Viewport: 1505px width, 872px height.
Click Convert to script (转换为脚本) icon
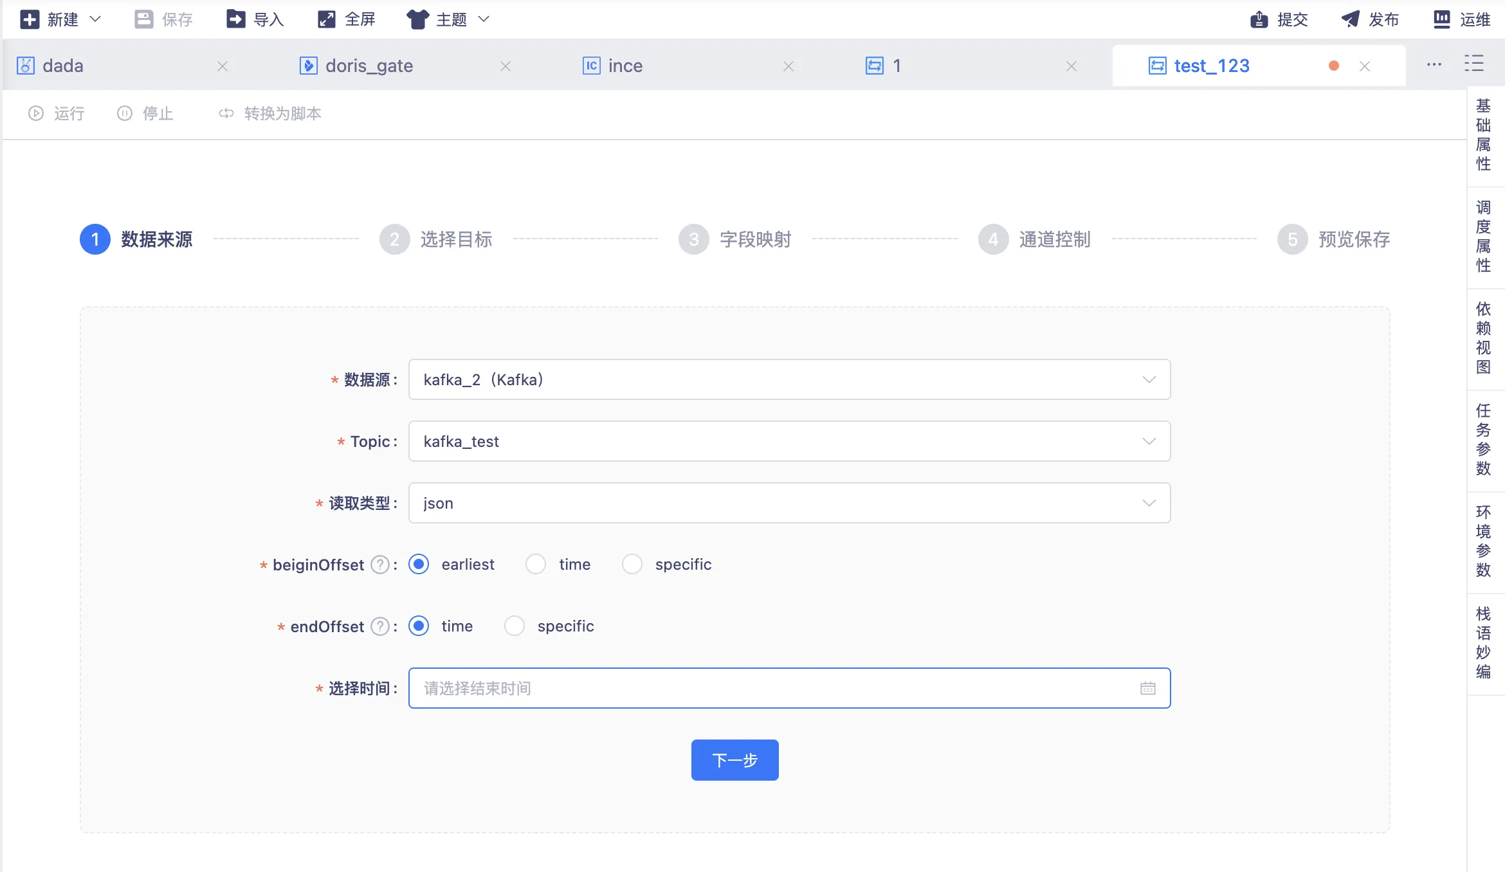[226, 114]
